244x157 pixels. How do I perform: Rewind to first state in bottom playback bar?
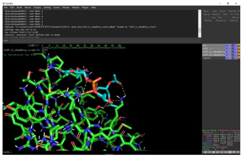[205, 152]
